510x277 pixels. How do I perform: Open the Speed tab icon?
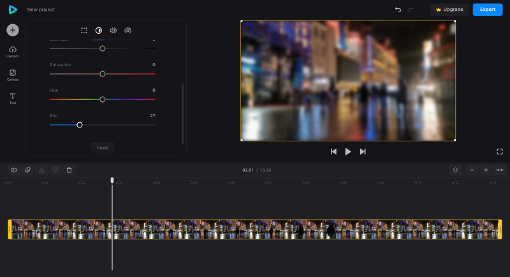[128, 31]
